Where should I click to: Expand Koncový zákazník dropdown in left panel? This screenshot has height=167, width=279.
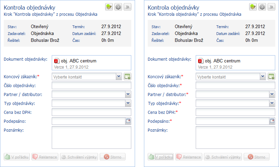[x=119, y=76]
